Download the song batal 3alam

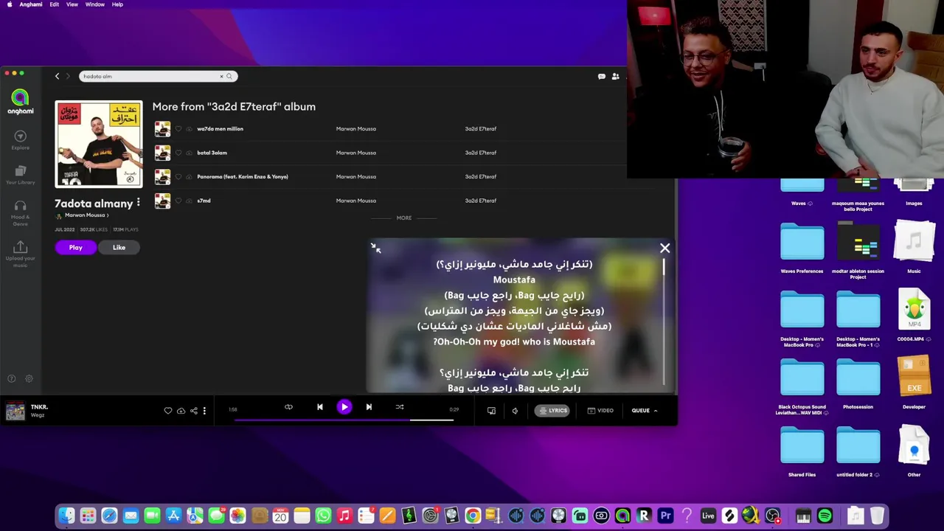click(x=190, y=153)
